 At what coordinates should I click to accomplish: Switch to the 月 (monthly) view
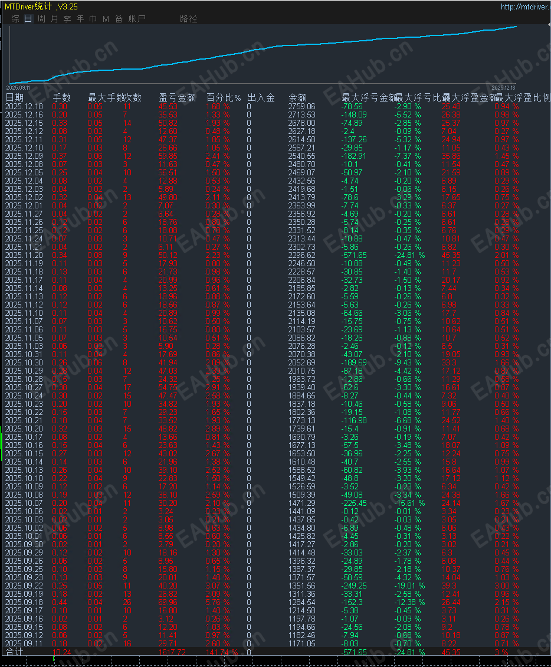[x=54, y=18]
